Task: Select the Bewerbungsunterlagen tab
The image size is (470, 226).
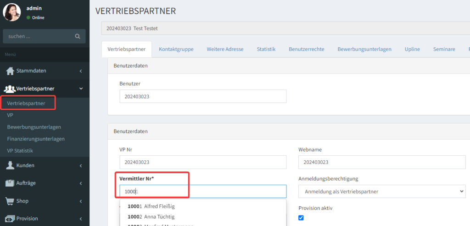Action: pos(364,49)
